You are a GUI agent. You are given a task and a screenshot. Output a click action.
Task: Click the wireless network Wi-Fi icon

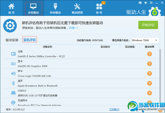pos(13,103)
